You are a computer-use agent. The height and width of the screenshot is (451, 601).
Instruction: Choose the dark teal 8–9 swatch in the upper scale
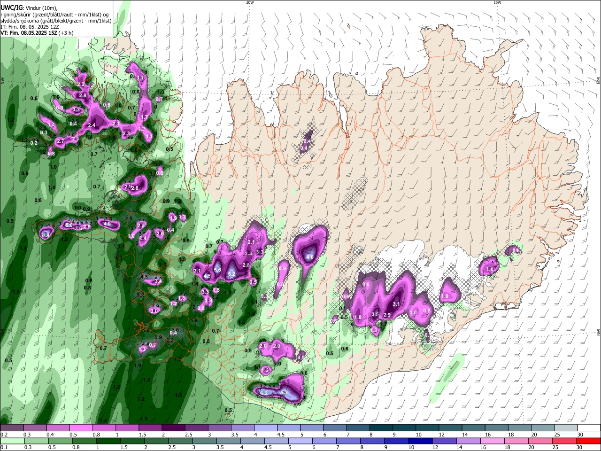[x=381, y=428]
